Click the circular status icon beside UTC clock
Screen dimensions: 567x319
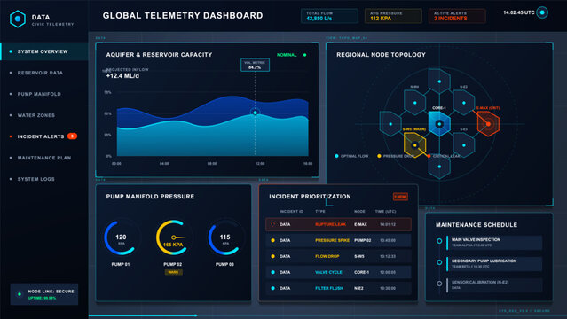[542, 12]
